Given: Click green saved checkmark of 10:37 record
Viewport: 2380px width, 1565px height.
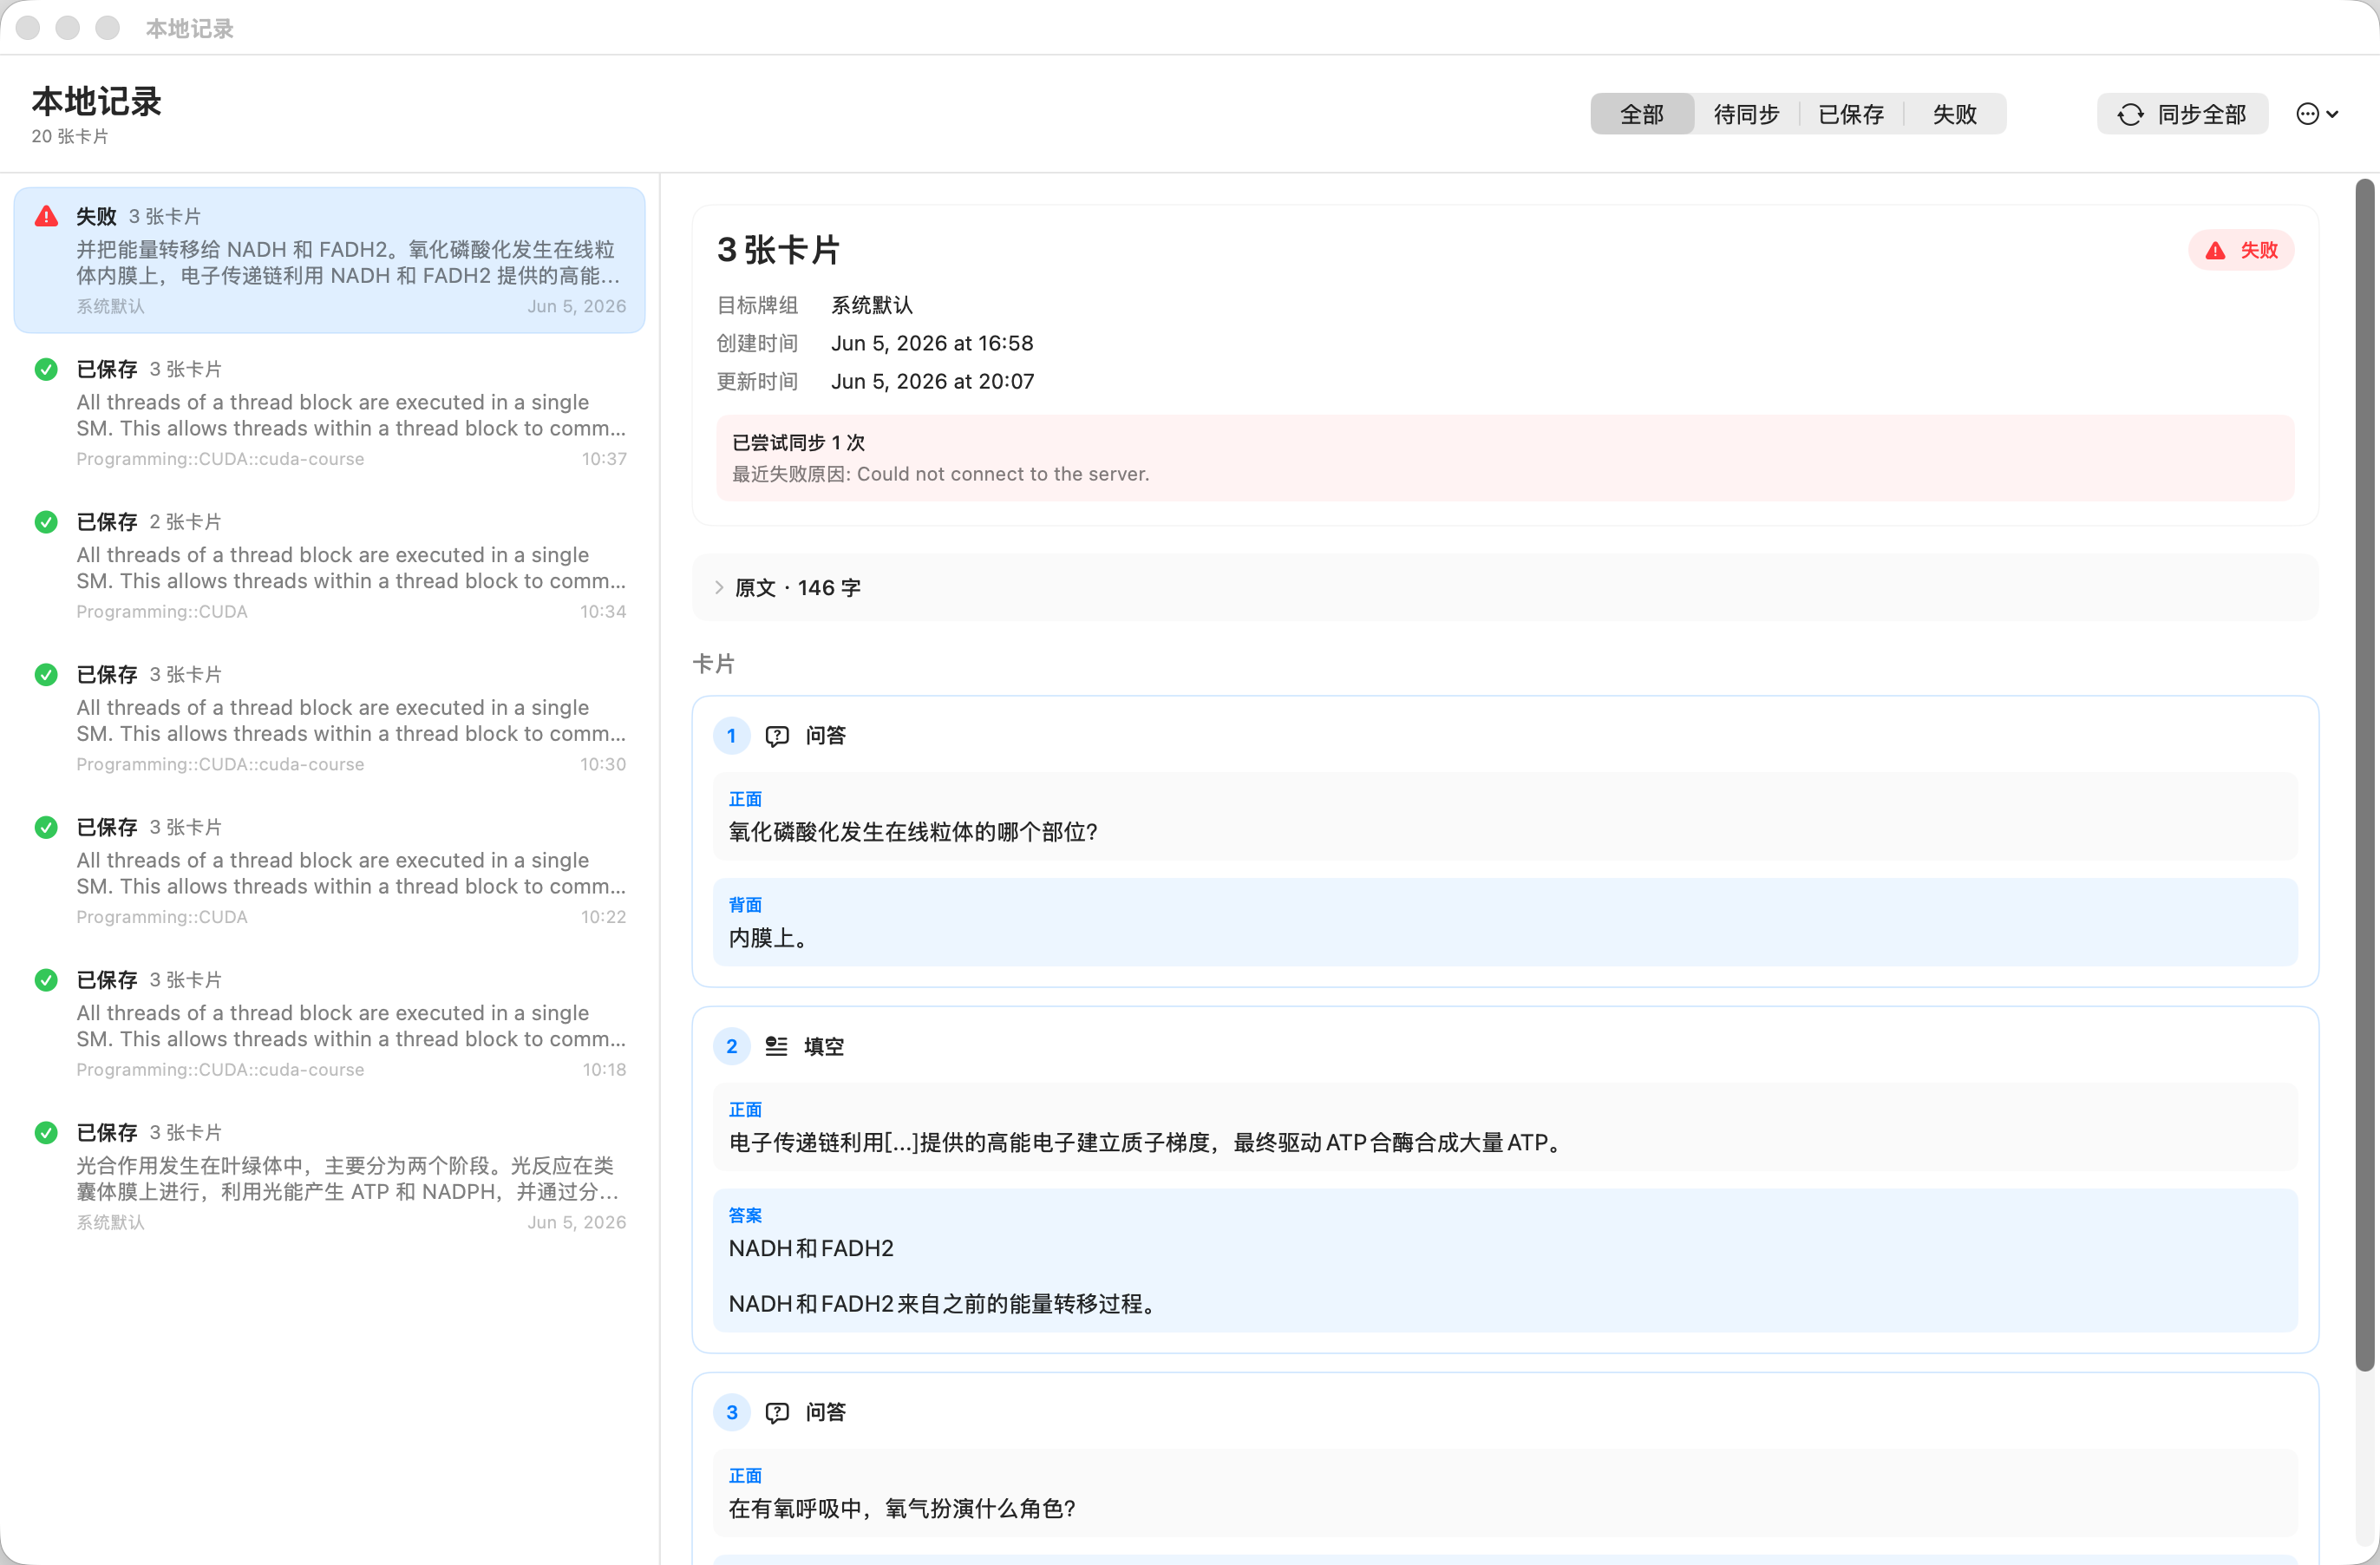Looking at the screenshot, I should point(46,369).
